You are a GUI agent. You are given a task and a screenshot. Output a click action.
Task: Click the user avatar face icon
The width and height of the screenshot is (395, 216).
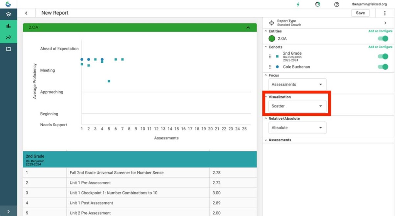[x=317, y=4]
